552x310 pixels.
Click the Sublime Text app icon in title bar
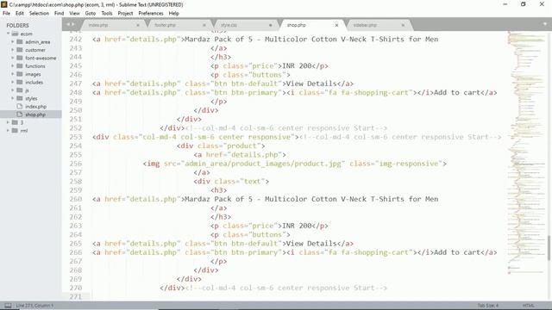pos(4,4)
